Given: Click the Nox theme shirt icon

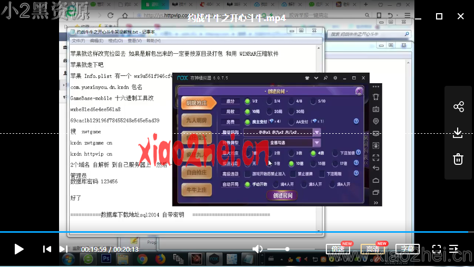Looking at the screenshot, I should point(307,78).
